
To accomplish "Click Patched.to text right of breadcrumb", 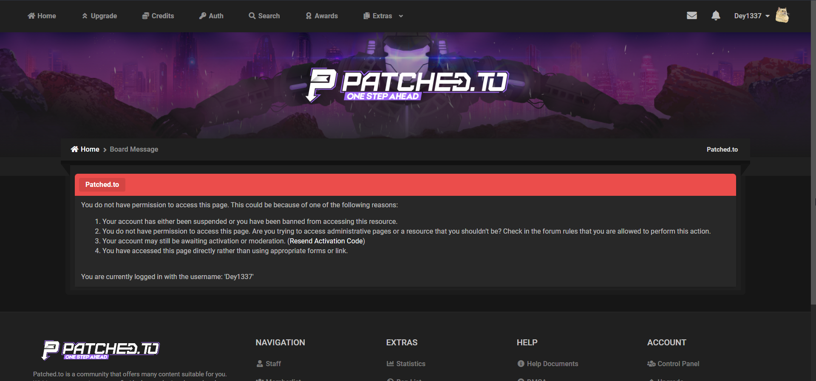I will [722, 150].
